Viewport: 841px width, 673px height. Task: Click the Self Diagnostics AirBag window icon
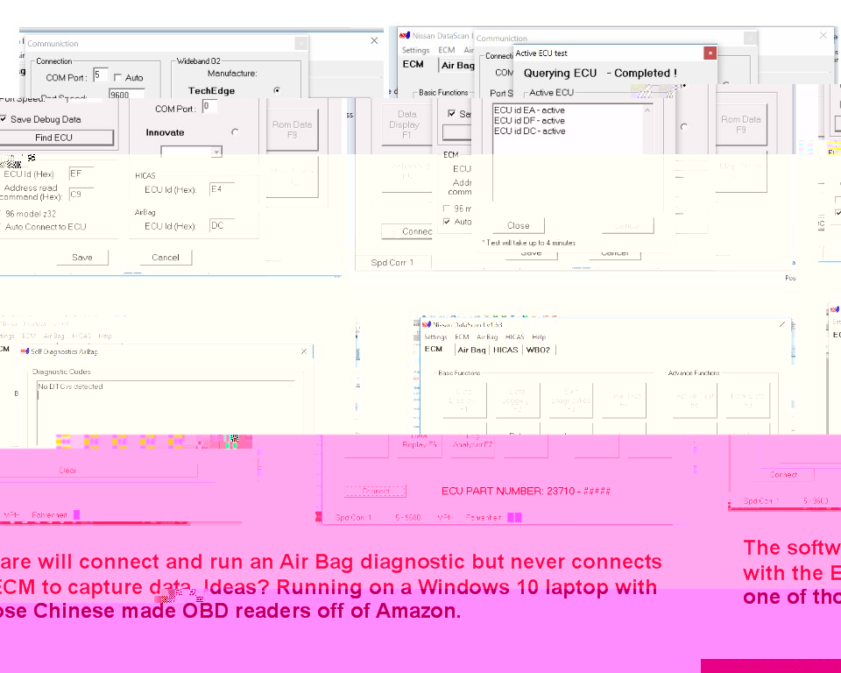pos(25,351)
